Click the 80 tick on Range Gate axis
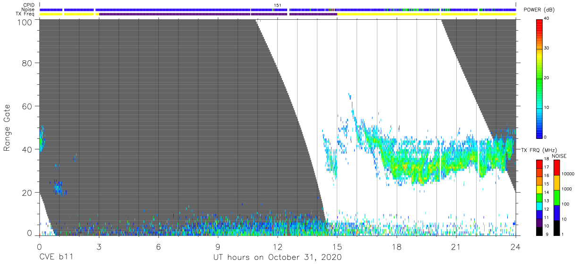 [x=27, y=63]
